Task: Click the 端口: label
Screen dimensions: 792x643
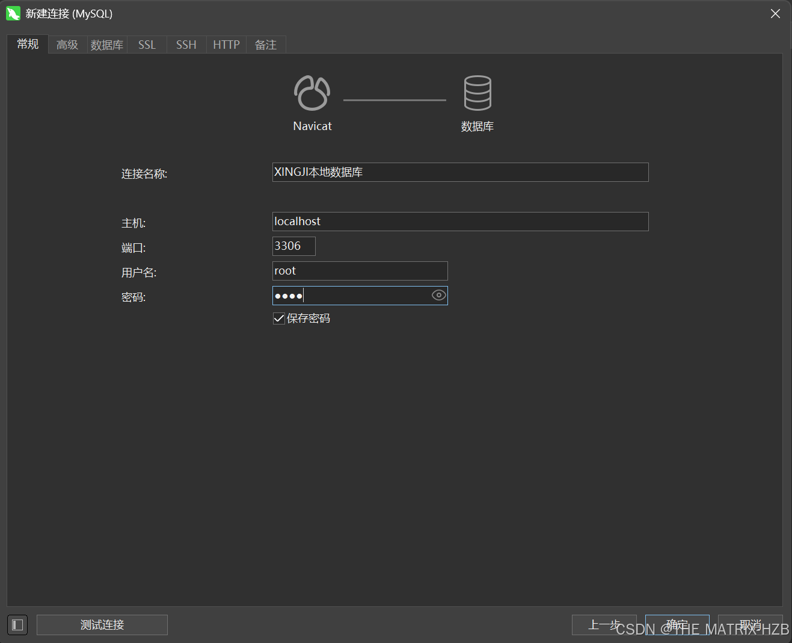Action: click(x=134, y=248)
